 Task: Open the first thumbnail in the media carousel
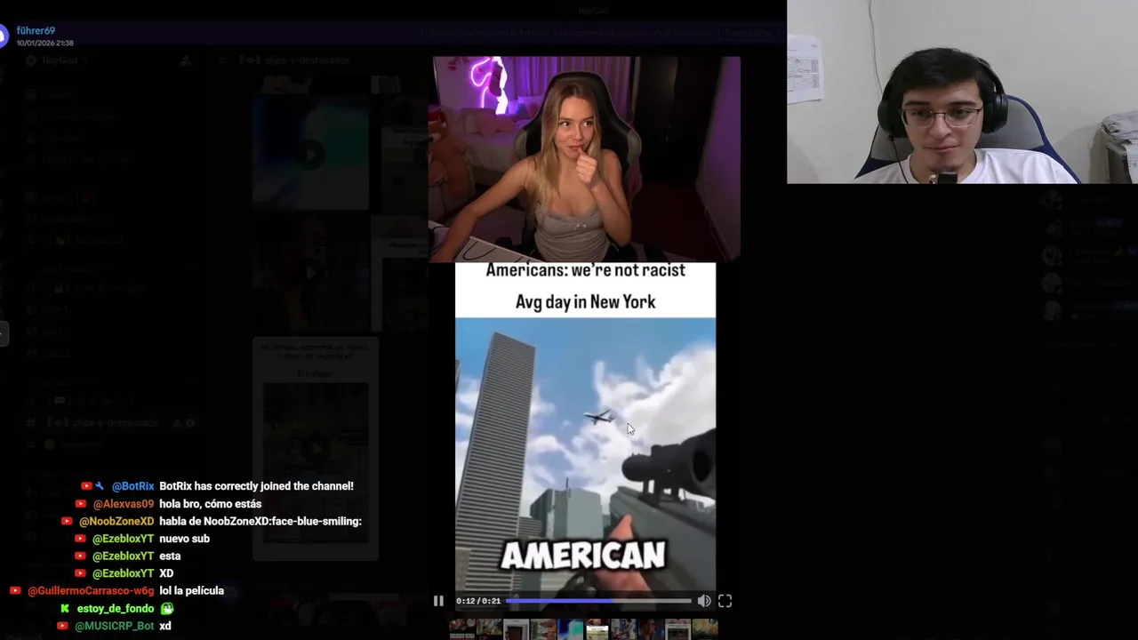(x=461, y=630)
